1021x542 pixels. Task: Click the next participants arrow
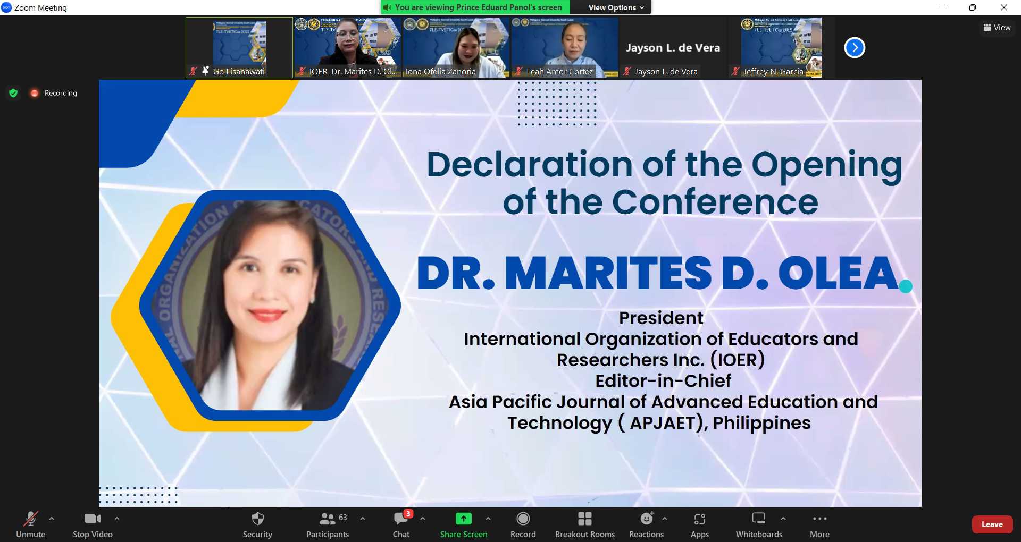point(854,47)
